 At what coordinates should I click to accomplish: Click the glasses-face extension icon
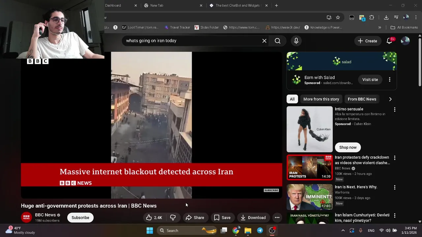(x=352, y=17)
